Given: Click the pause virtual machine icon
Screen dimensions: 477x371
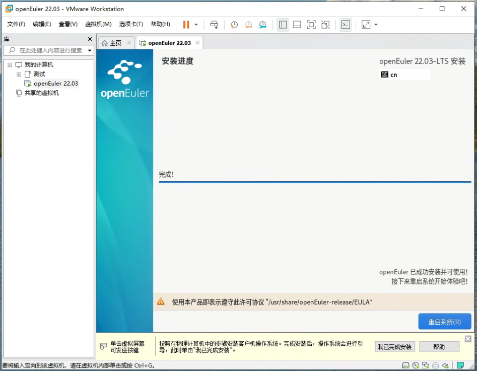Looking at the screenshot, I should 186,25.
